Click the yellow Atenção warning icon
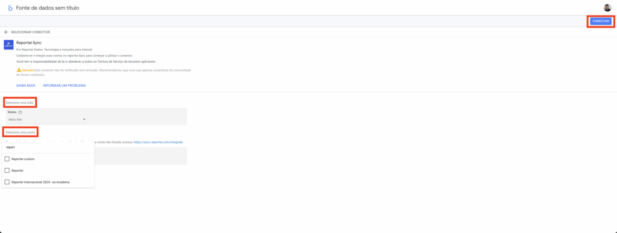The width and height of the screenshot is (617, 233). (19, 70)
